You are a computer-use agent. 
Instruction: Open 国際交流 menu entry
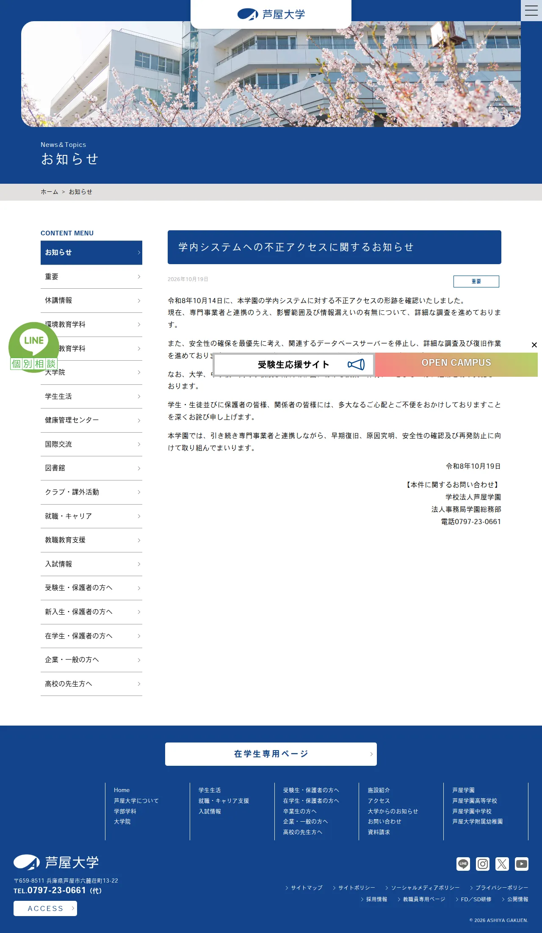point(91,444)
